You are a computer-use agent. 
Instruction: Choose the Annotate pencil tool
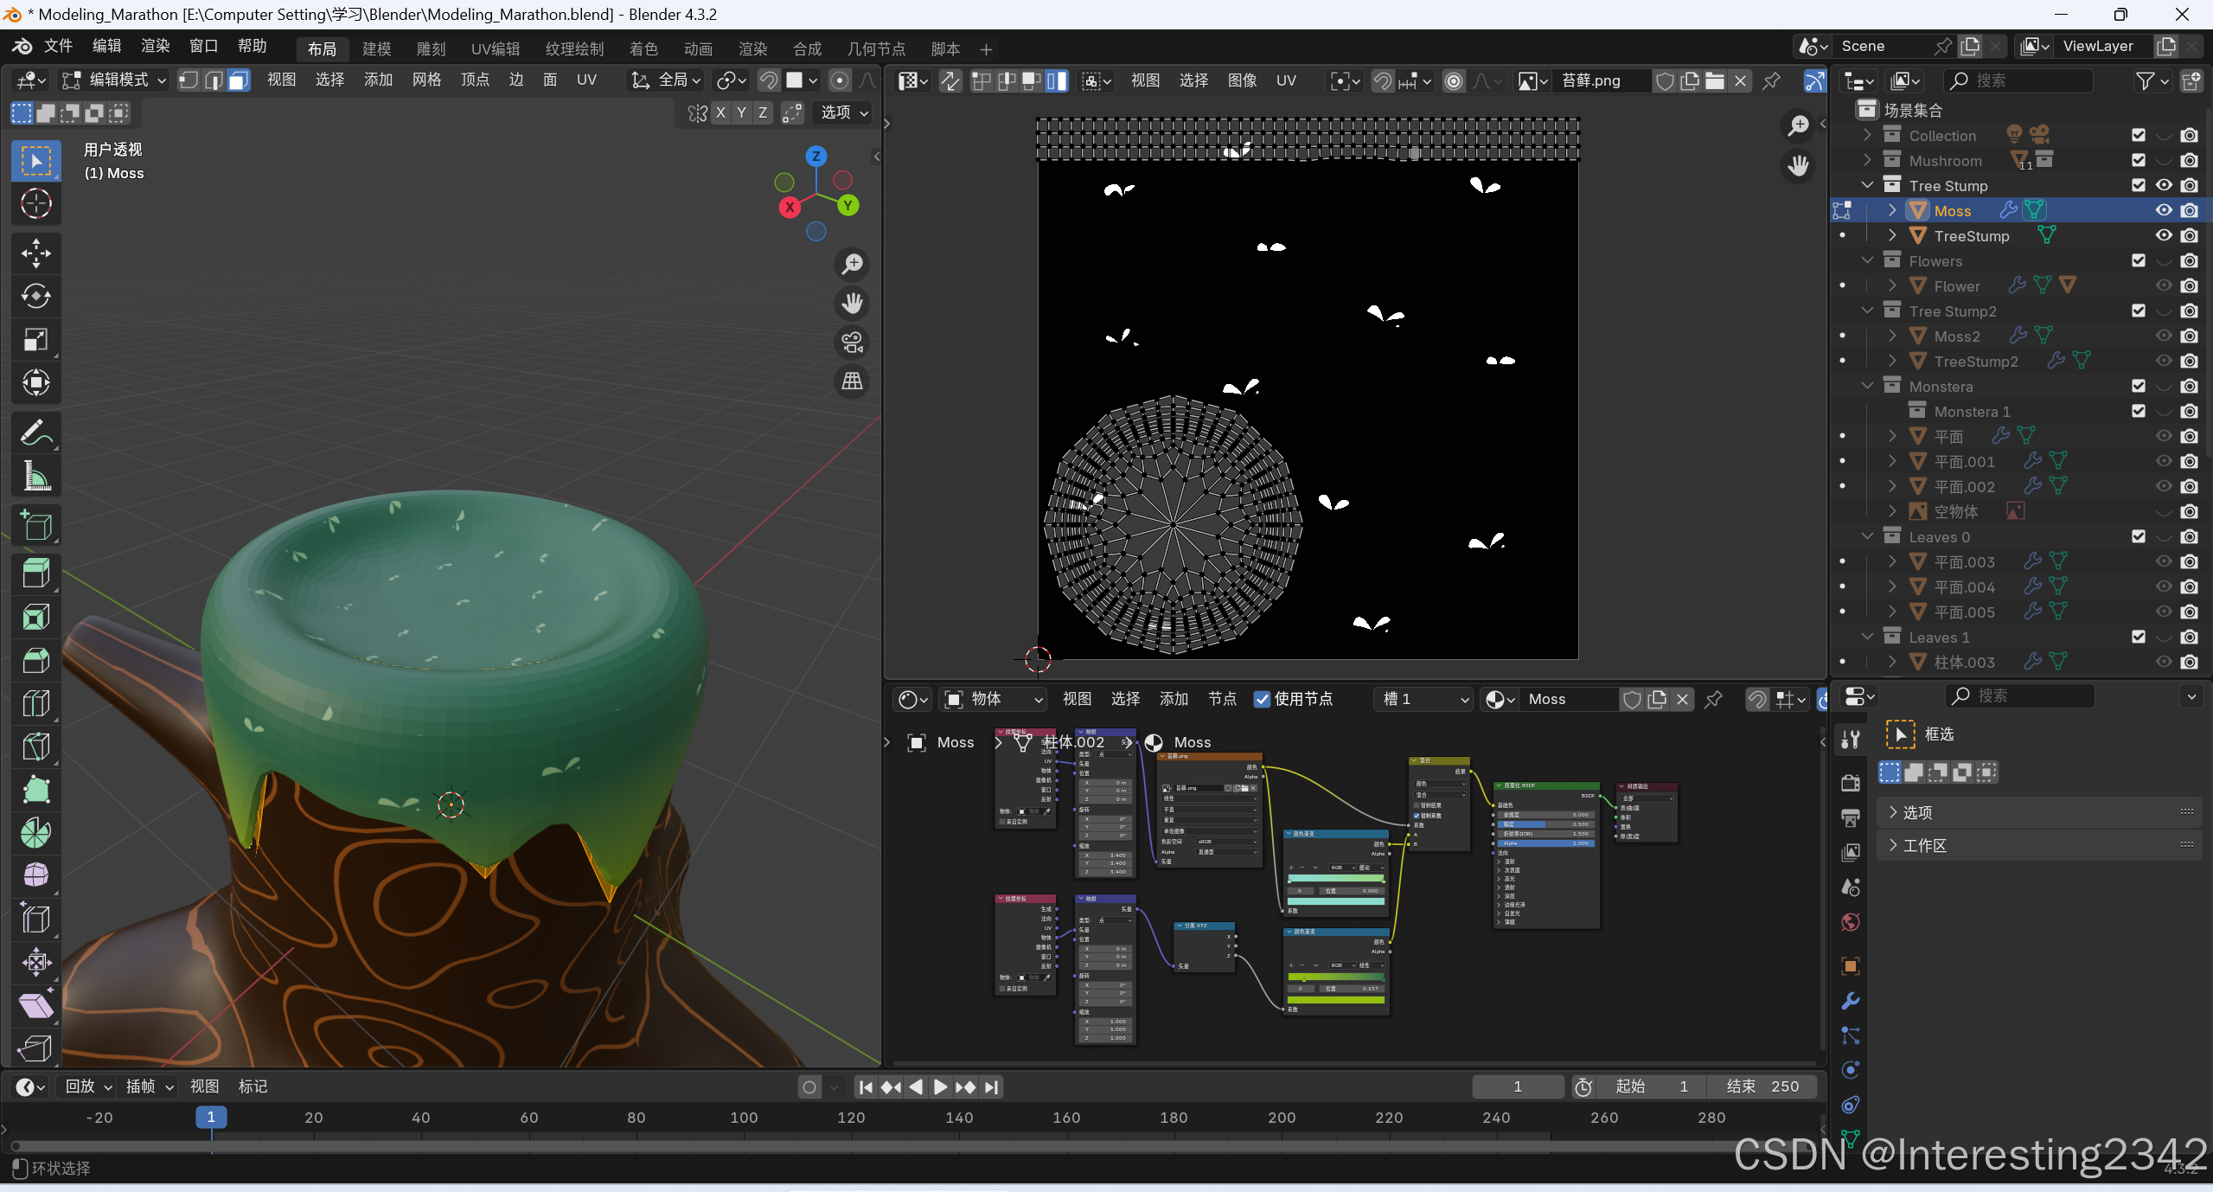pyautogui.click(x=35, y=433)
